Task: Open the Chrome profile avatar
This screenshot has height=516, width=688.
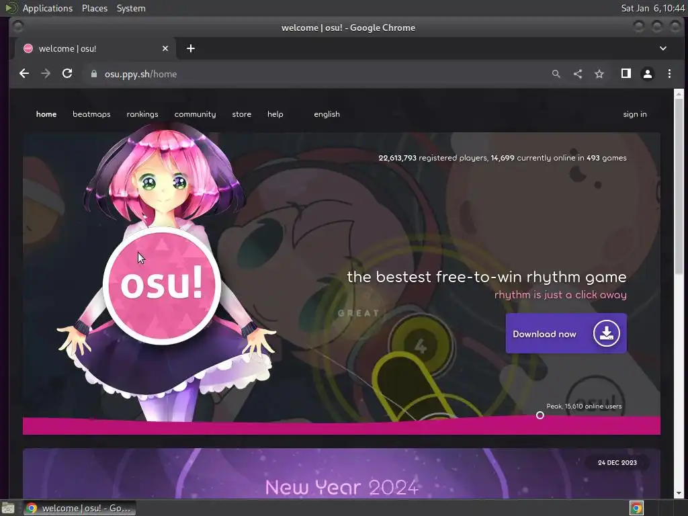Action: pos(648,74)
